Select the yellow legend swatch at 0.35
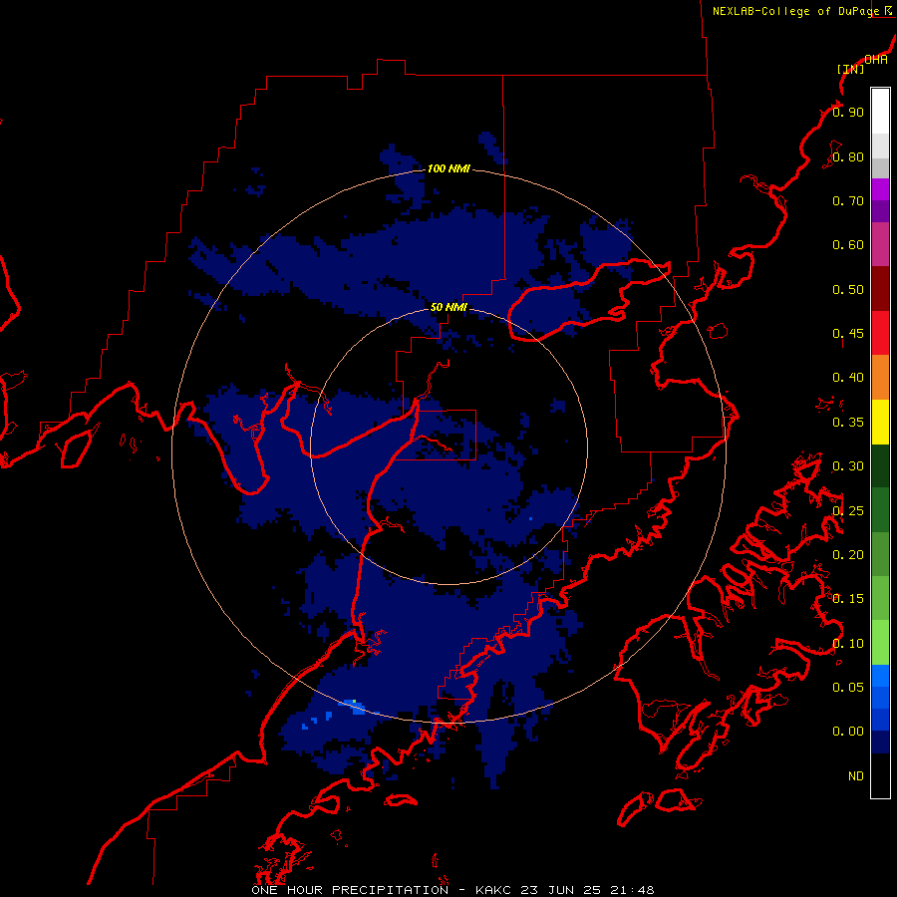The image size is (897, 897). pos(880,422)
